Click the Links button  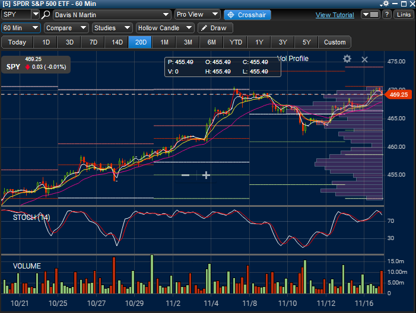[x=404, y=15]
